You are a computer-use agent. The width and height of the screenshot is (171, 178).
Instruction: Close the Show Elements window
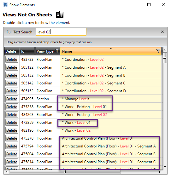click(163, 5)
